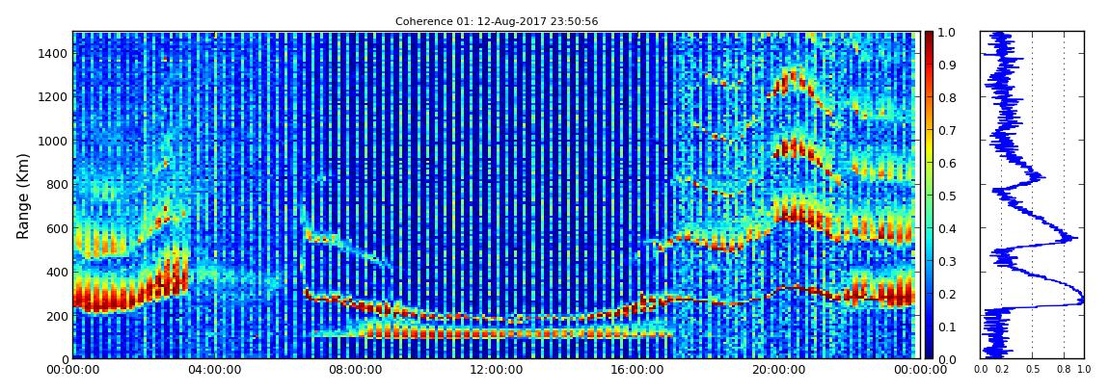This screenshot has width=1109, height=392.
Task: Pick the dark red top of the colorbar
Action: point(930,36)
